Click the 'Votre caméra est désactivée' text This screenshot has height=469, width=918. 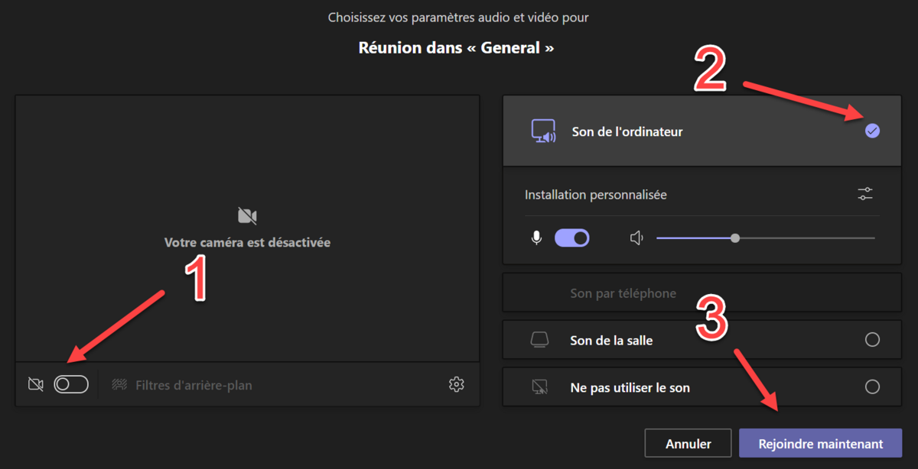pyautogui.click(x=247, y=242)
